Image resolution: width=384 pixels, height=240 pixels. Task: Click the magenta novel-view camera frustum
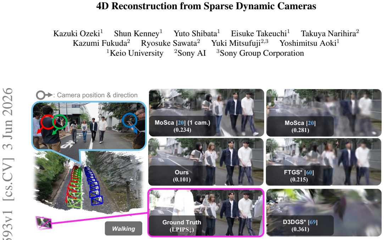pos(44,223)
